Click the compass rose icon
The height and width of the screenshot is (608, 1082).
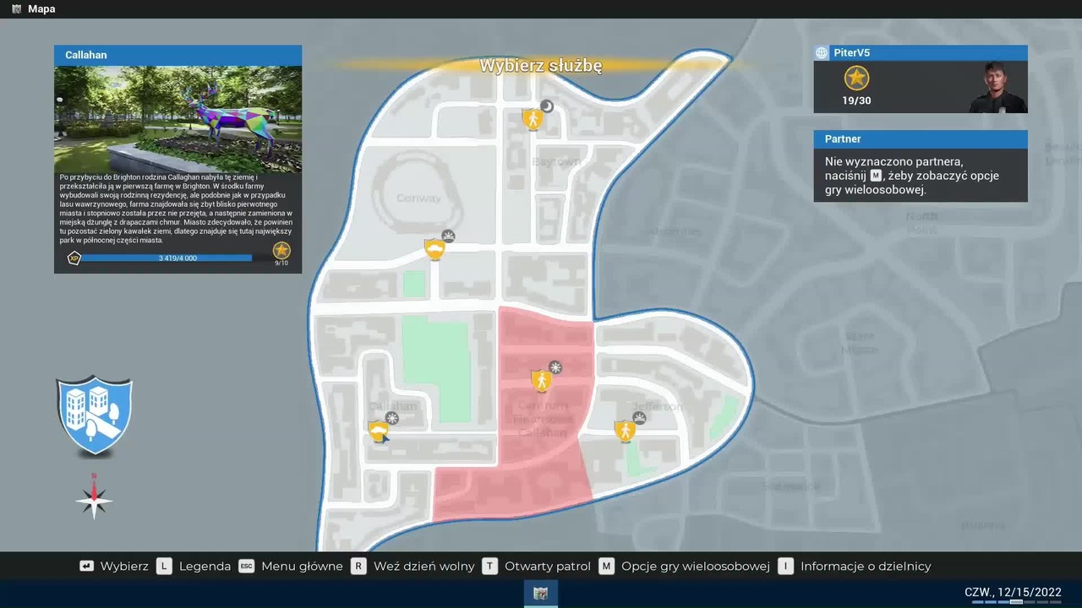[x=94, y=500]
